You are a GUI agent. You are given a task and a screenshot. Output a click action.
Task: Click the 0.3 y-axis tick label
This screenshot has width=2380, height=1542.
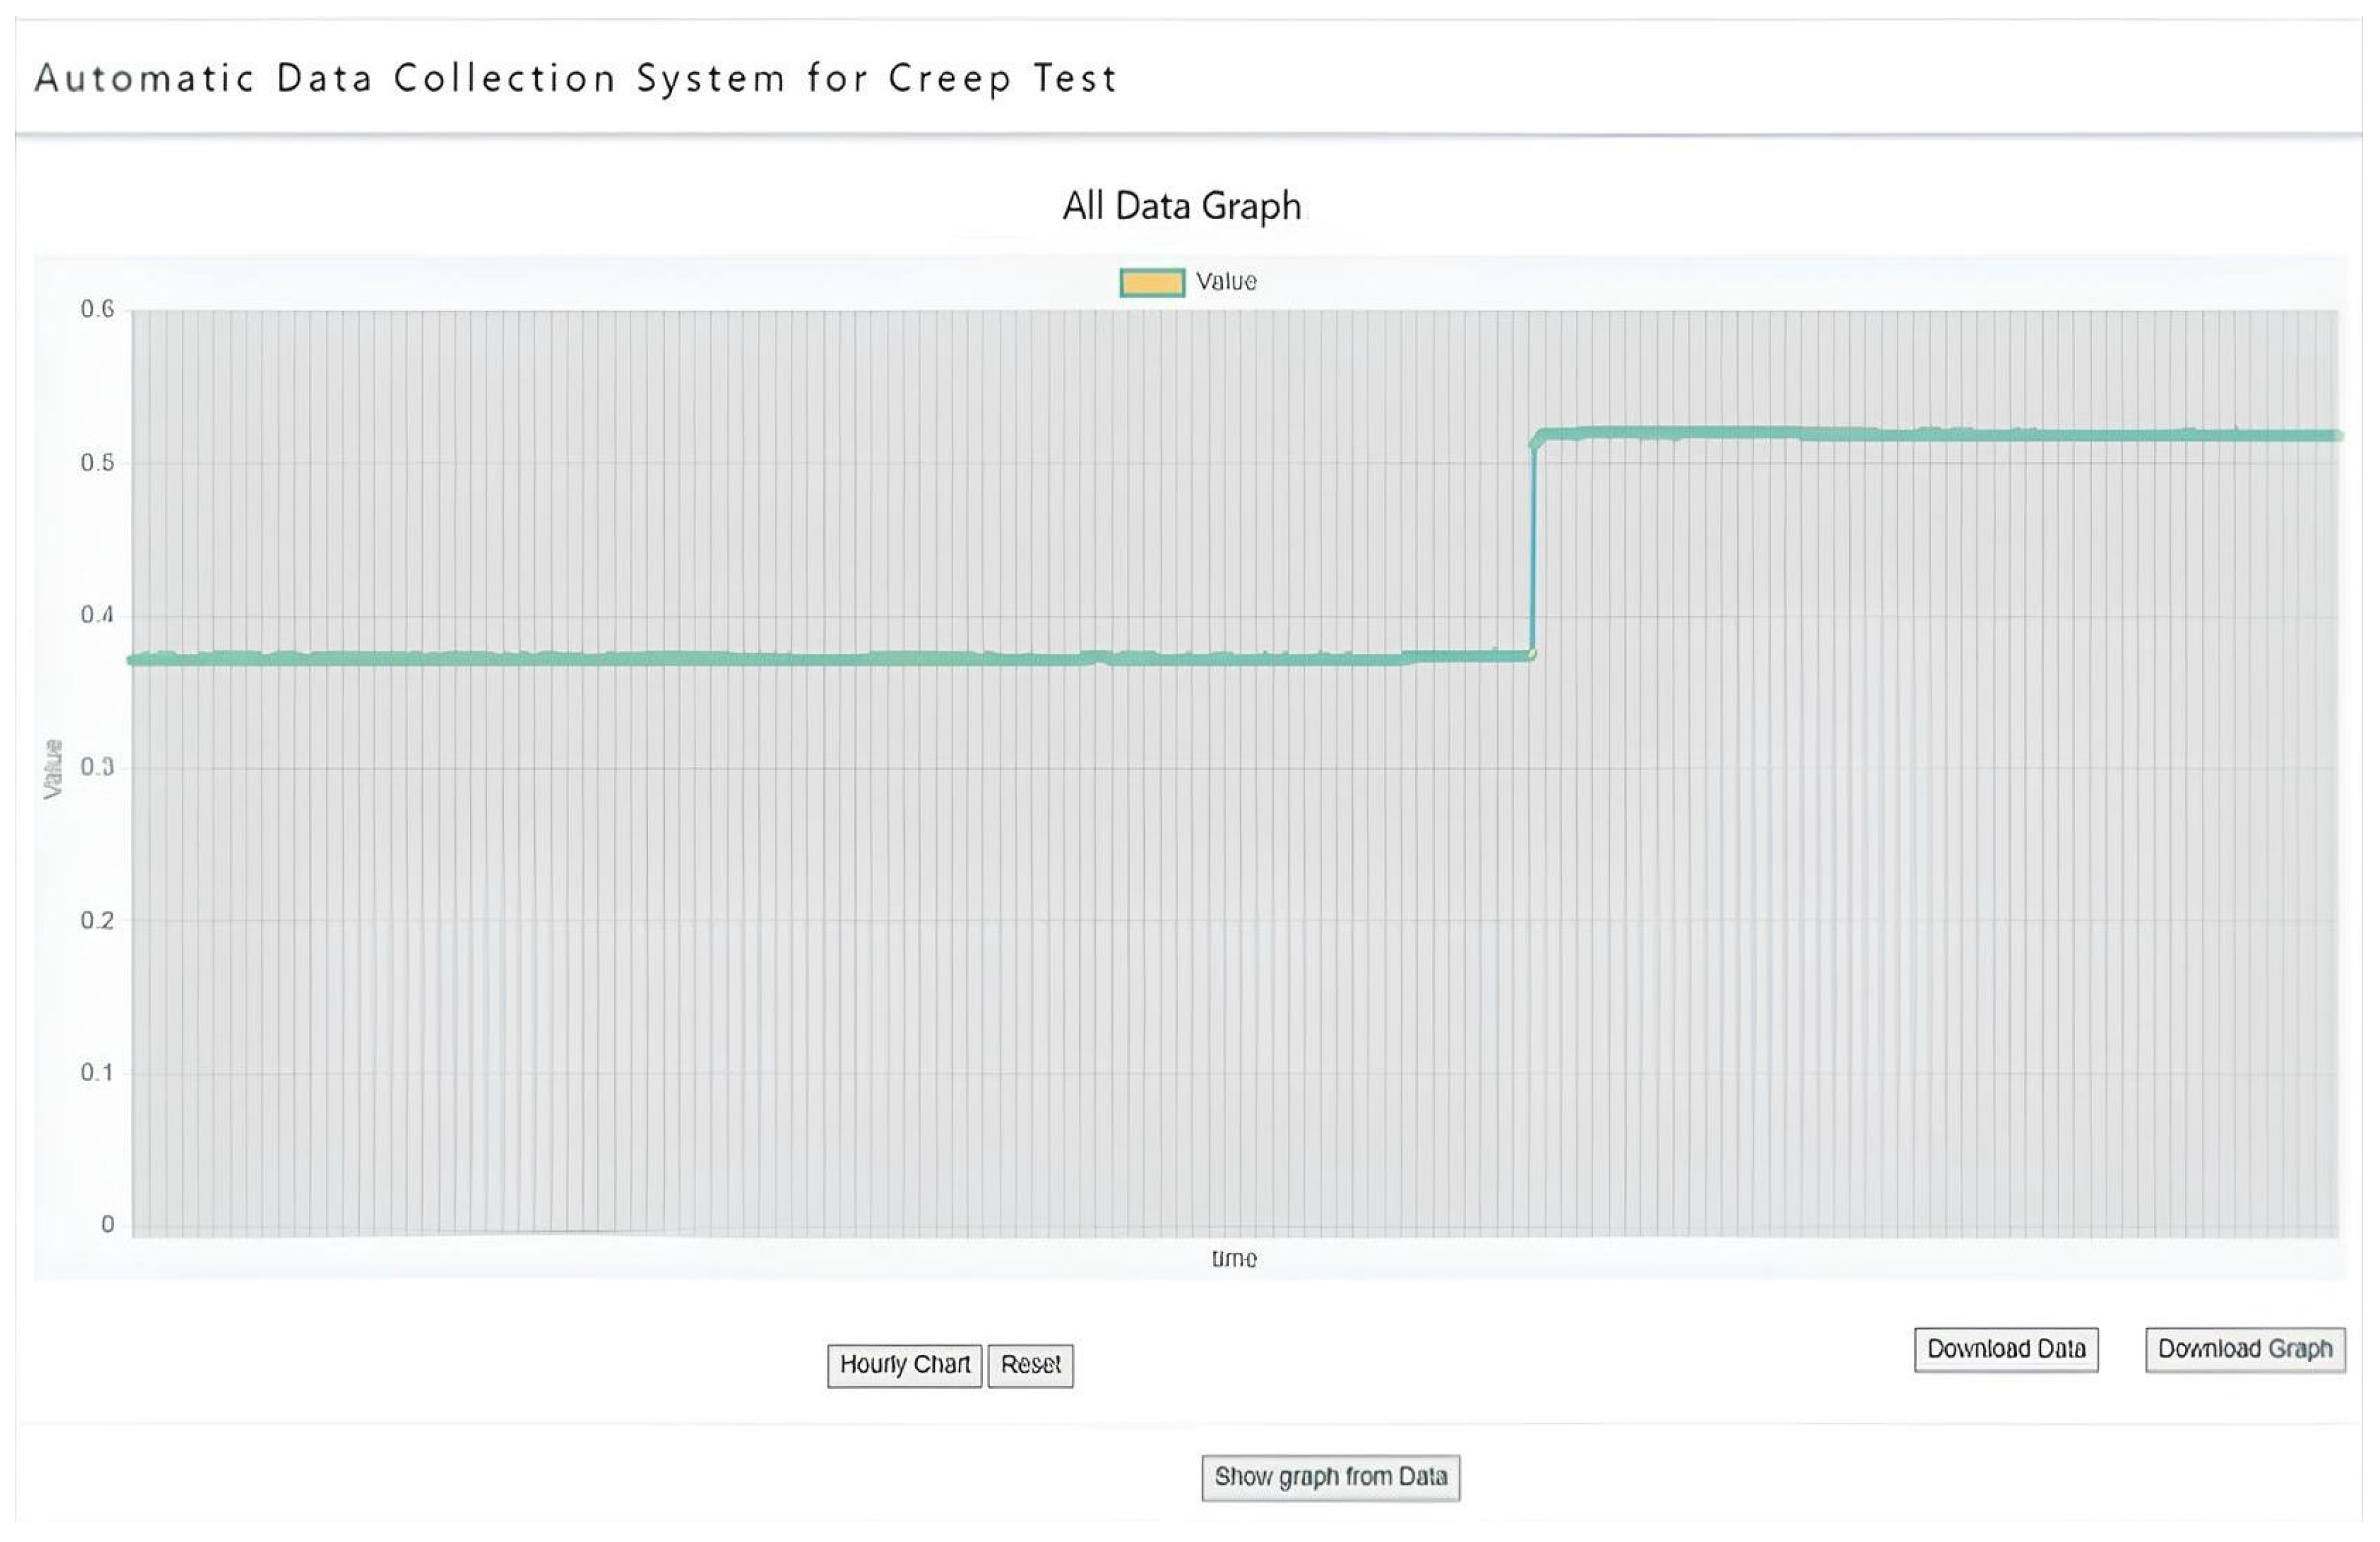point(97,767)
